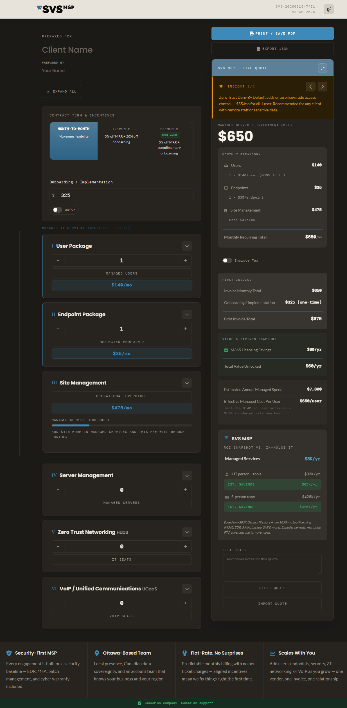
Task: Increase managed users with plus icon
Action: [x=185, y=260]
